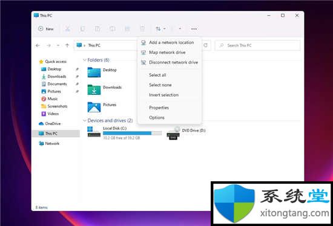Click the Refresh icon beside address bar
The width and height of the screenshot is (333, 226).
coord(205,45)
